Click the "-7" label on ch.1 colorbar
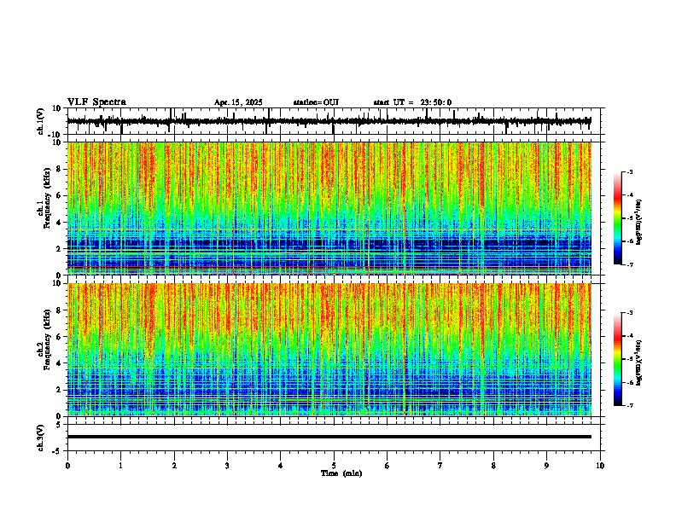Screen dimensions: 676x522 pyautogui.click(x=630, y=264)
